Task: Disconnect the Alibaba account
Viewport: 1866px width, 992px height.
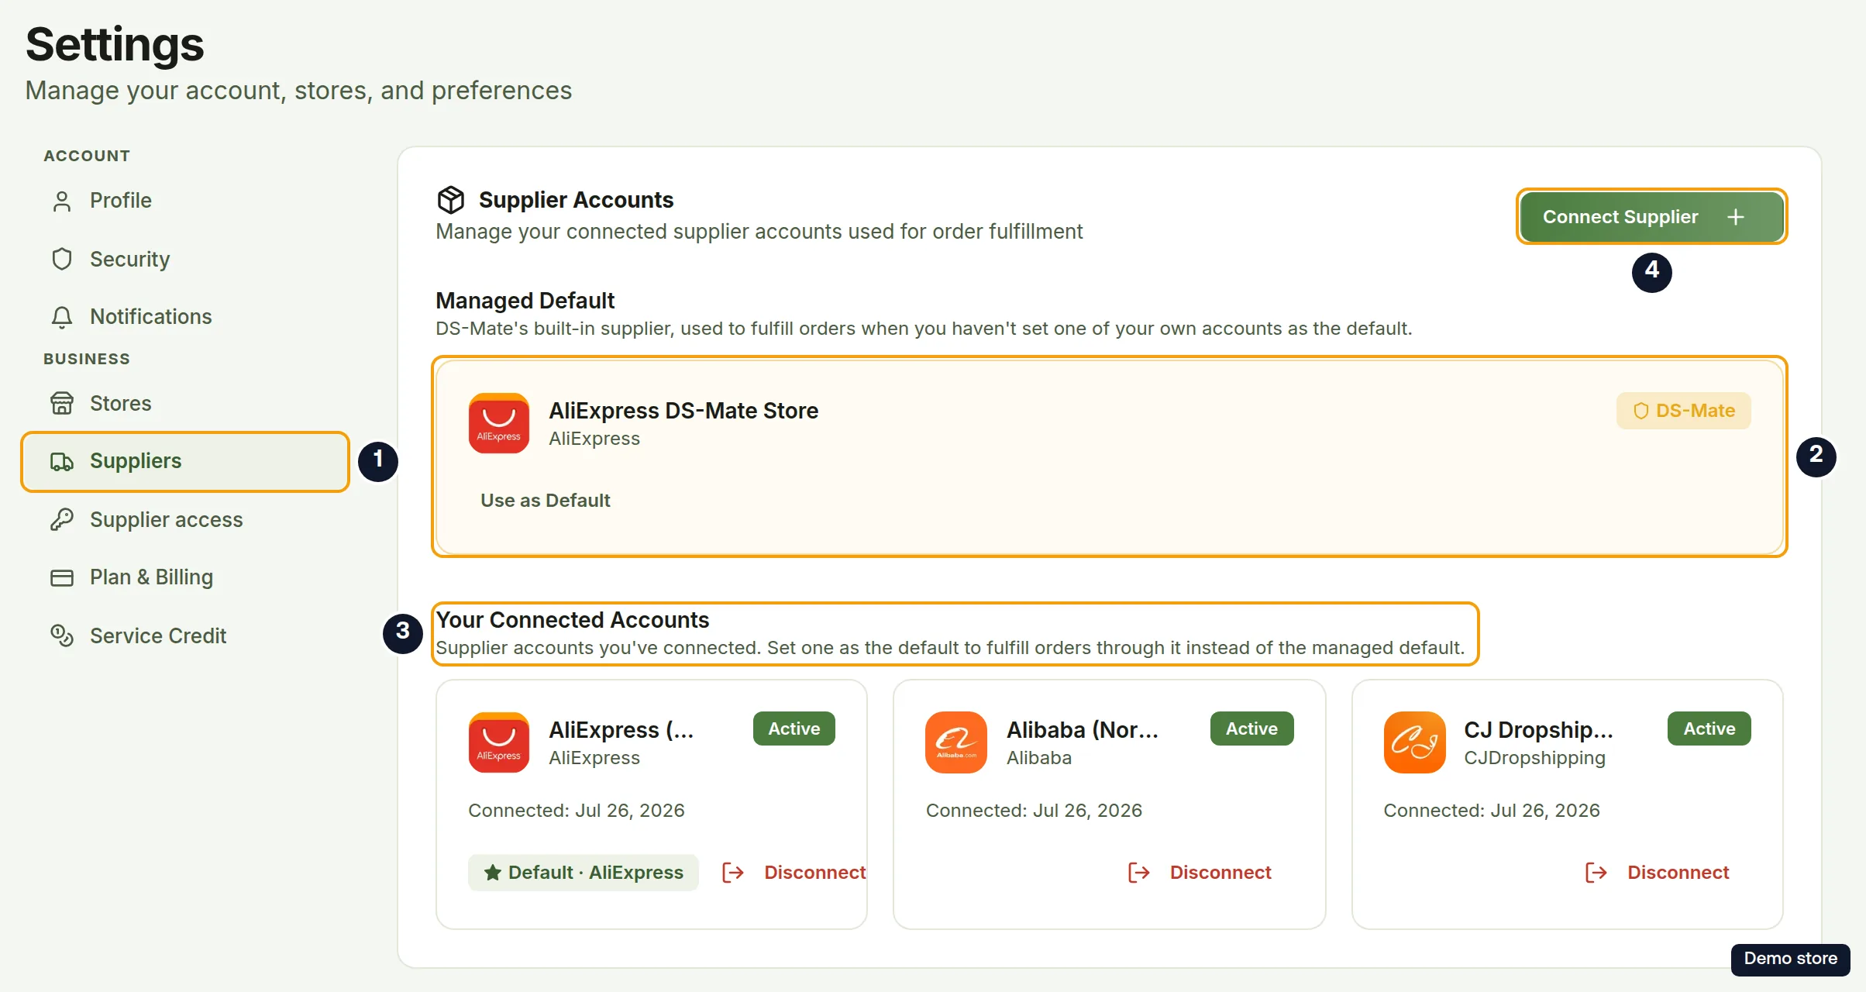Action: [x=1199, y=873]
